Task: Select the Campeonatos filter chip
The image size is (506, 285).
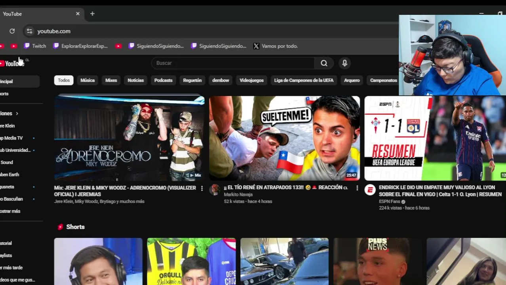Action: (x=383, y=80)
